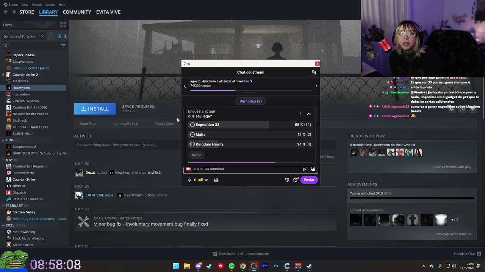Image resolution: width=485 pixels, height=272 pixels.
Task: Sort library by recent activity clock icon
Action: click(x=59, y=36)
